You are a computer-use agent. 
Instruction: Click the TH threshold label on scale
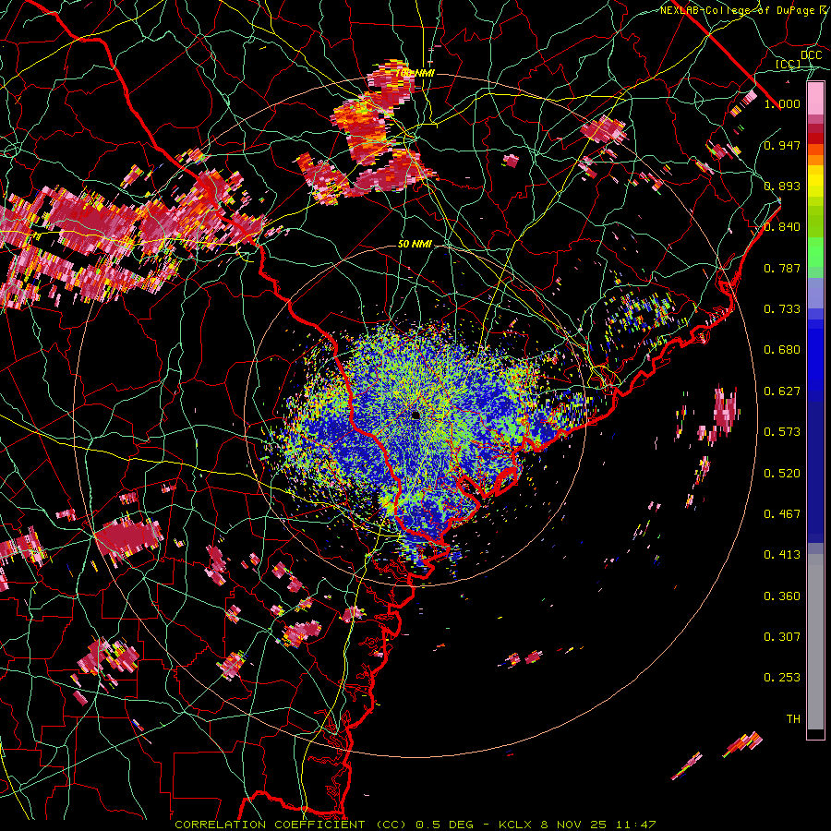tap(793, 719)
